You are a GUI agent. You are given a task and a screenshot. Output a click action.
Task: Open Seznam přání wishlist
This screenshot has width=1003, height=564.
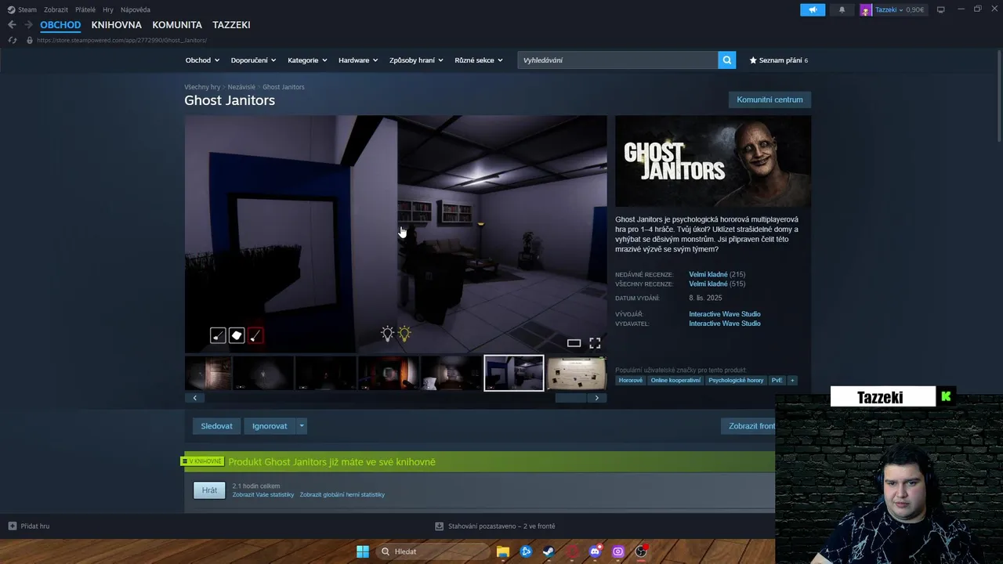(778, 60)
